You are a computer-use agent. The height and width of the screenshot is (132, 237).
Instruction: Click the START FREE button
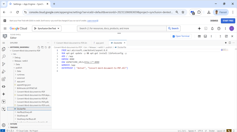pyautogui.click(x=228, y=21)
